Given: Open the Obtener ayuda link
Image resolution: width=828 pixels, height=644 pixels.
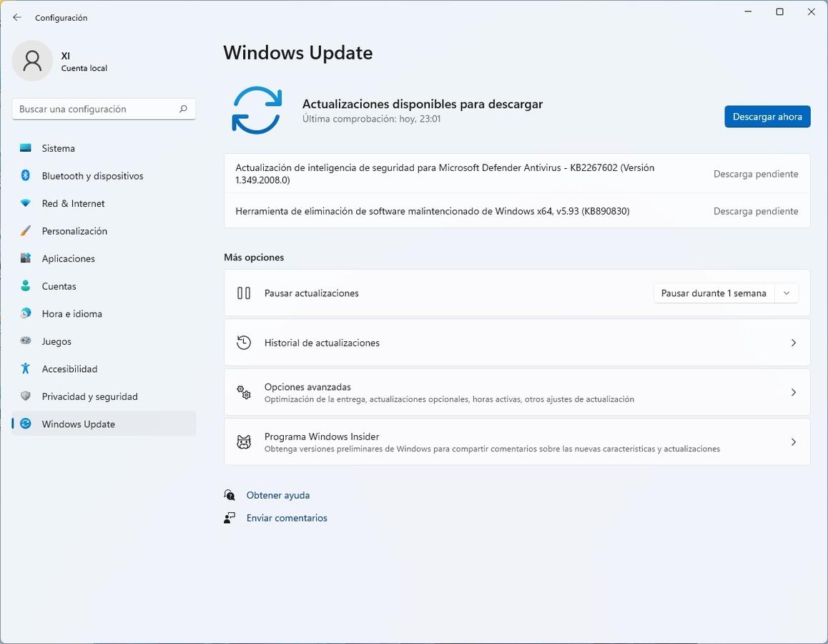Looking at the screenshot, I should [x=277, y=495].
